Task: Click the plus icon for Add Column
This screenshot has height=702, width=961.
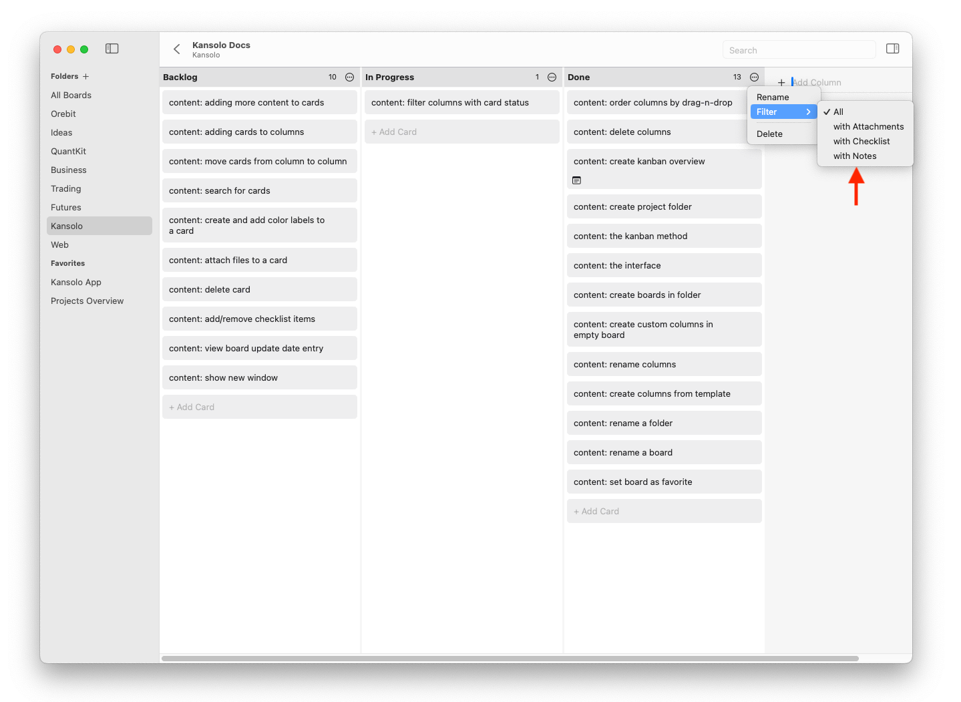Action: pos(781,83)
